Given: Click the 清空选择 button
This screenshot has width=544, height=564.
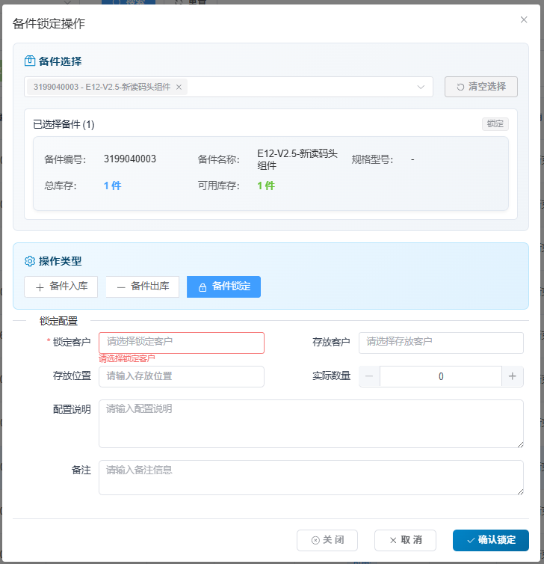Looking at the screenshot, I should coord(480,87).
